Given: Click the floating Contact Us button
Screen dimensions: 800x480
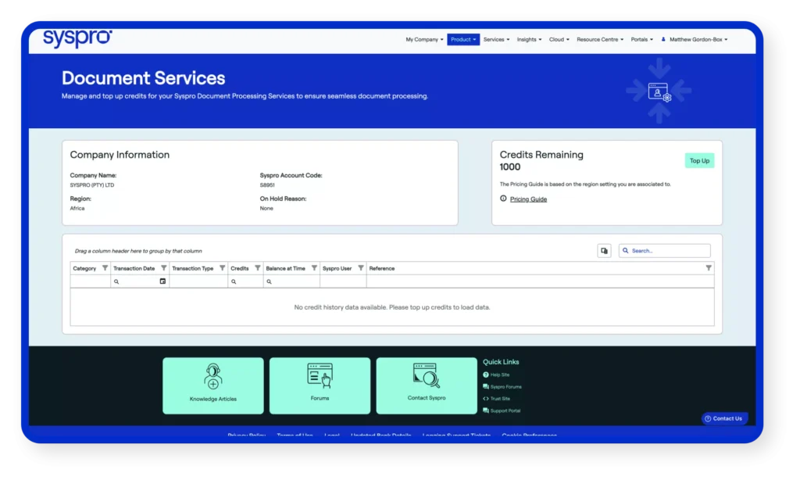Looking at the screenshot, I should tap(724, 419).
